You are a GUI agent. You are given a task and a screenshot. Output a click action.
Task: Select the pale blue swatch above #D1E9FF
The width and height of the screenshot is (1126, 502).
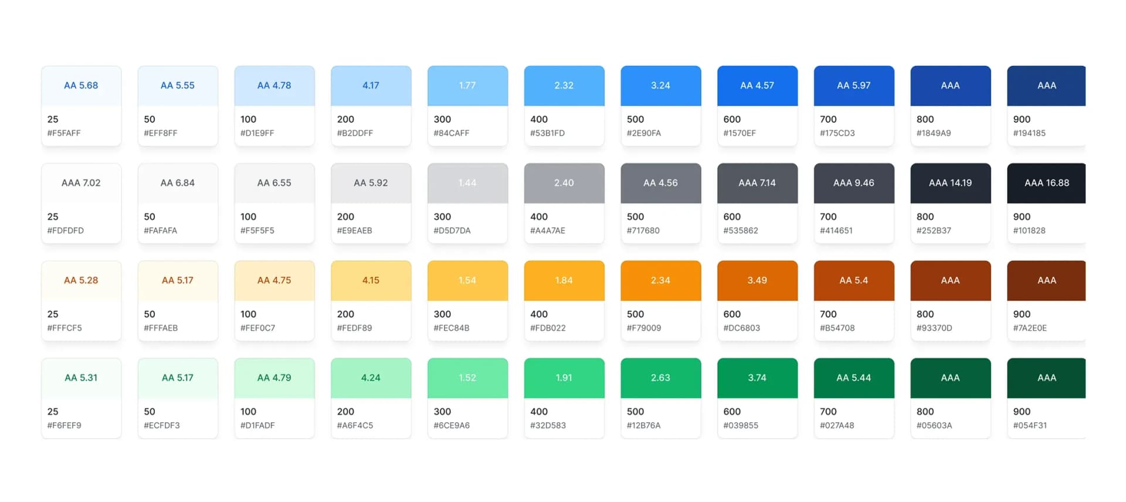tap(274, 86)
